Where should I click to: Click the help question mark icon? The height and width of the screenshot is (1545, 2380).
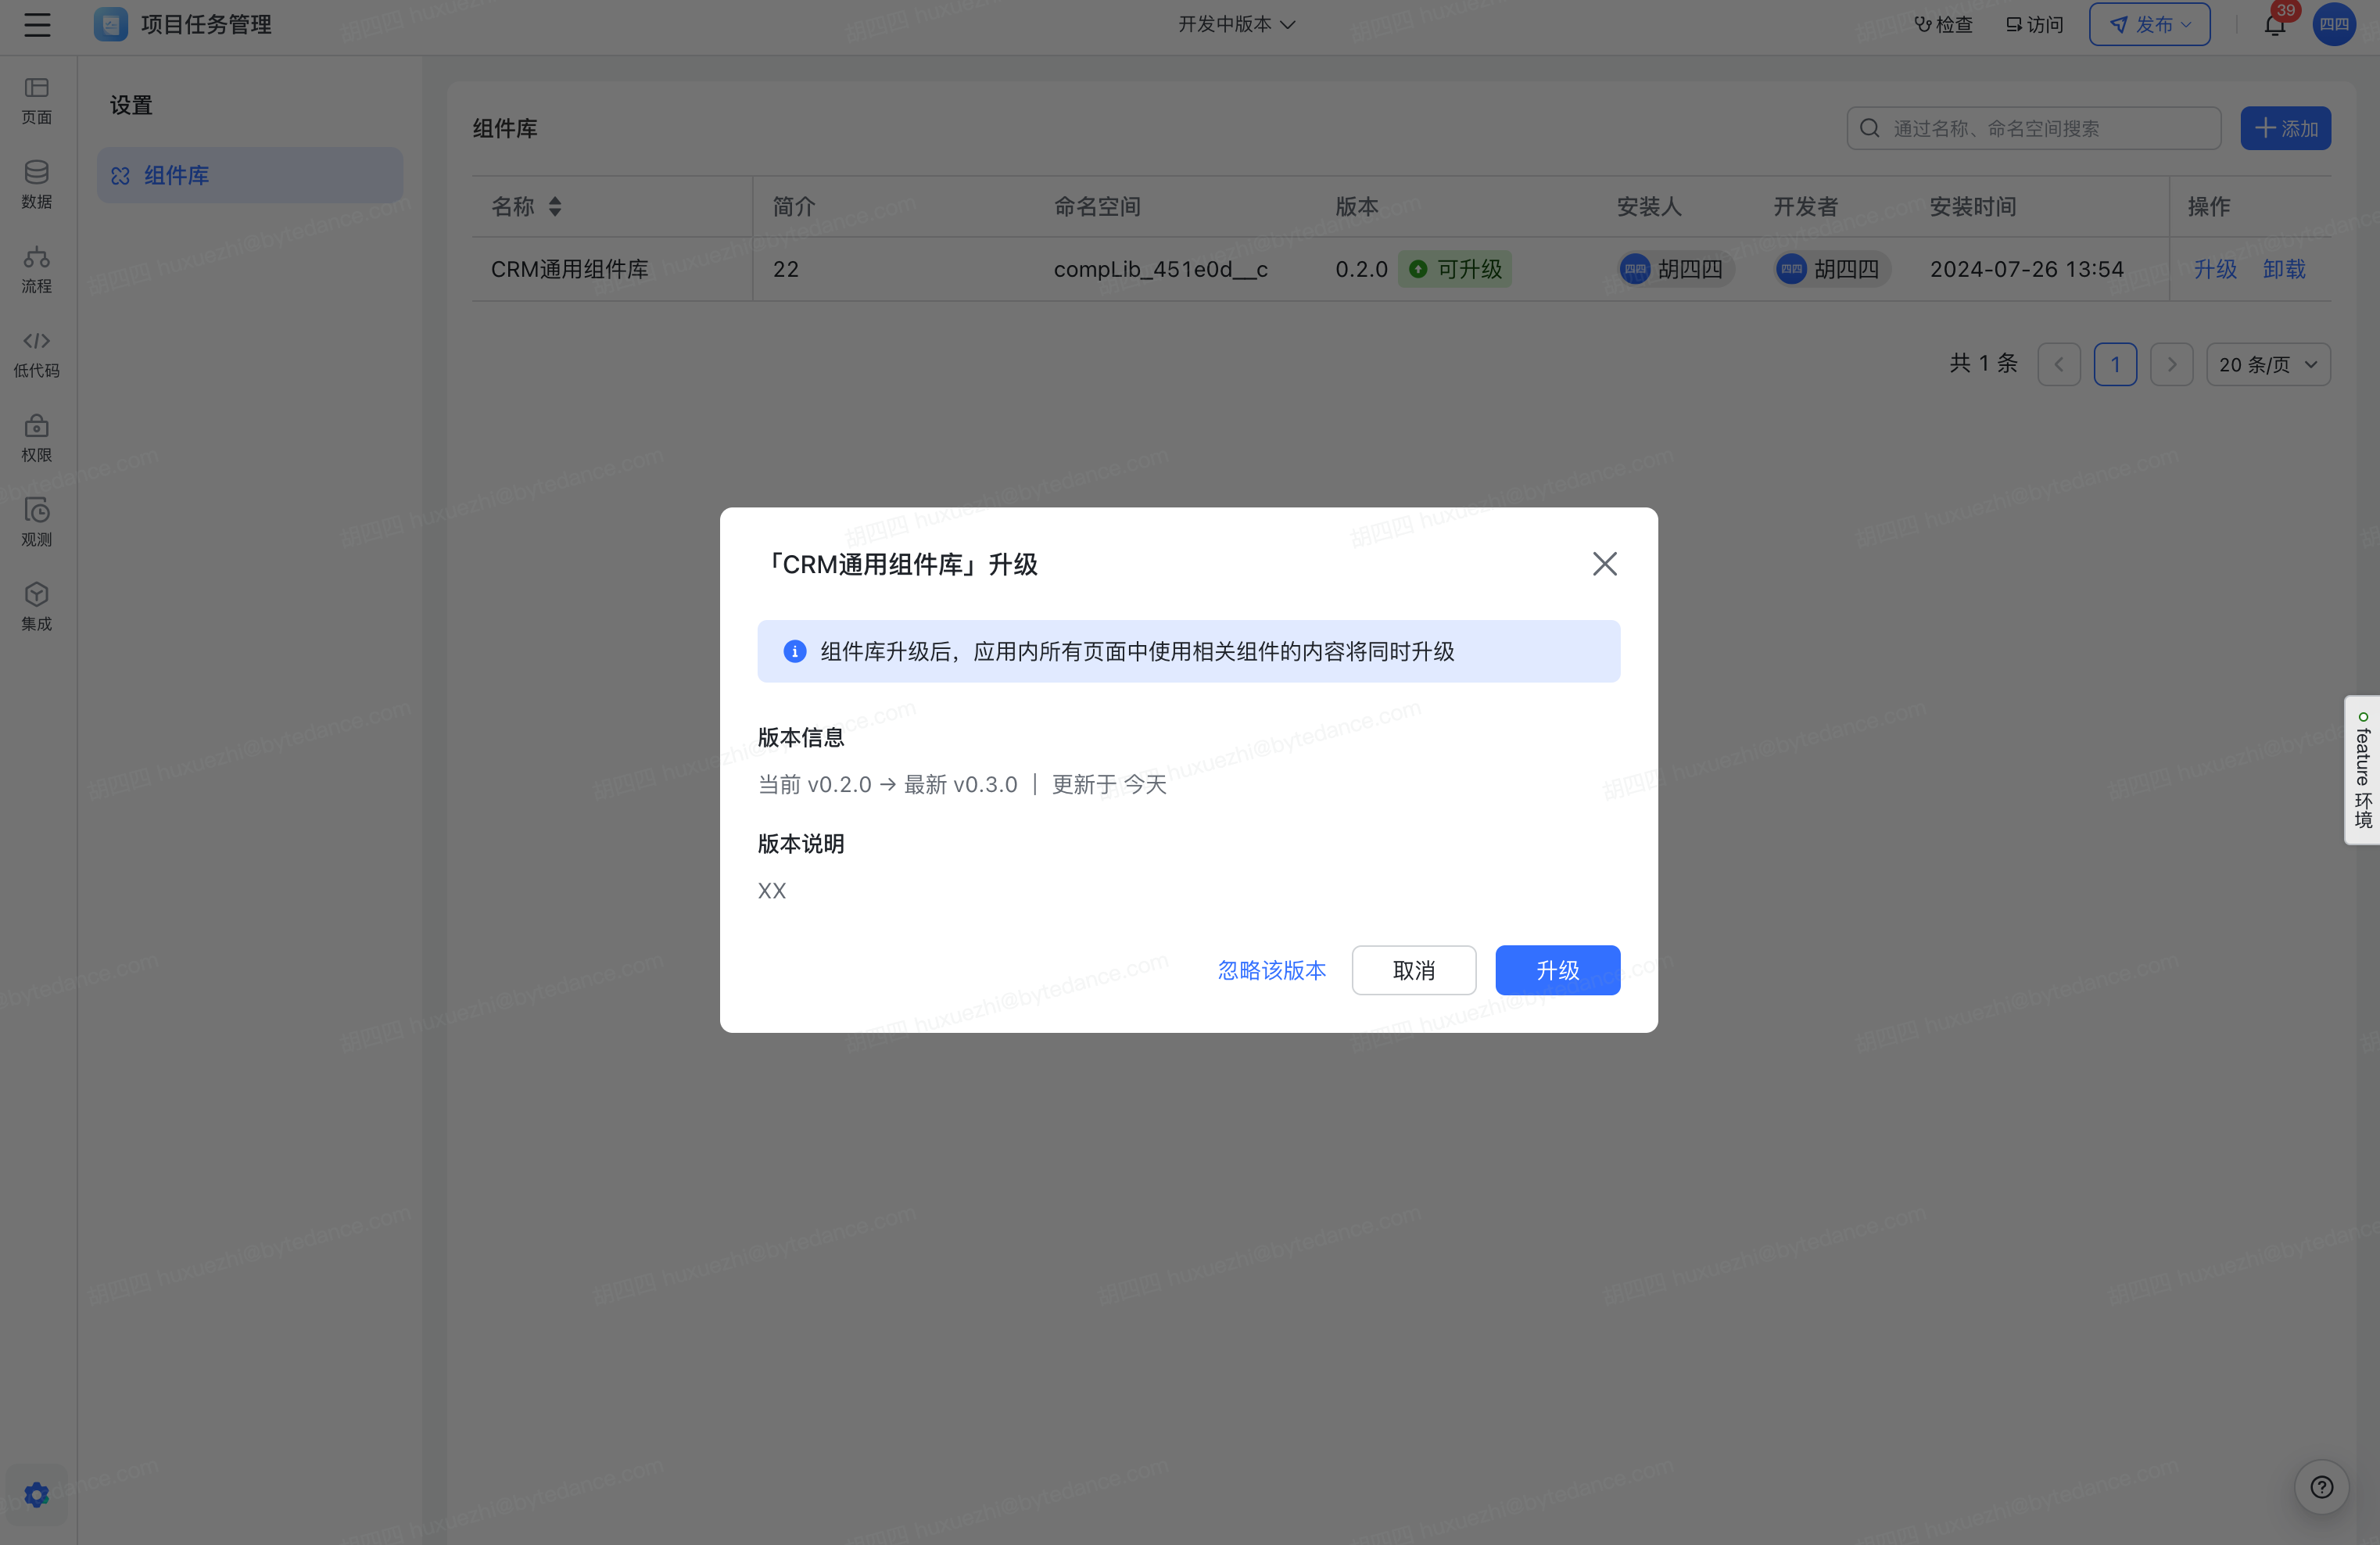tap(2322, 1487)
